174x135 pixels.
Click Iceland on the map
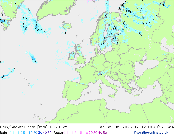pyautogui.click(x=67, y=25)
